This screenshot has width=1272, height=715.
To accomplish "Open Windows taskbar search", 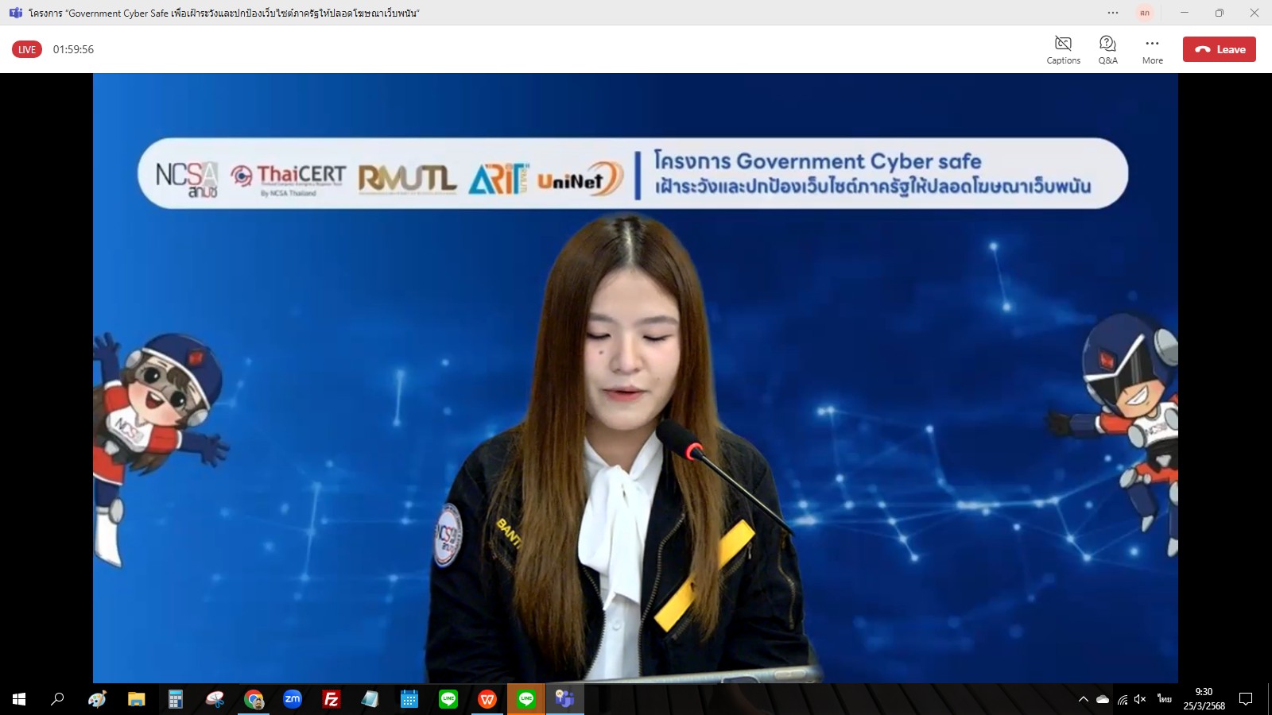I will [57, 699].
